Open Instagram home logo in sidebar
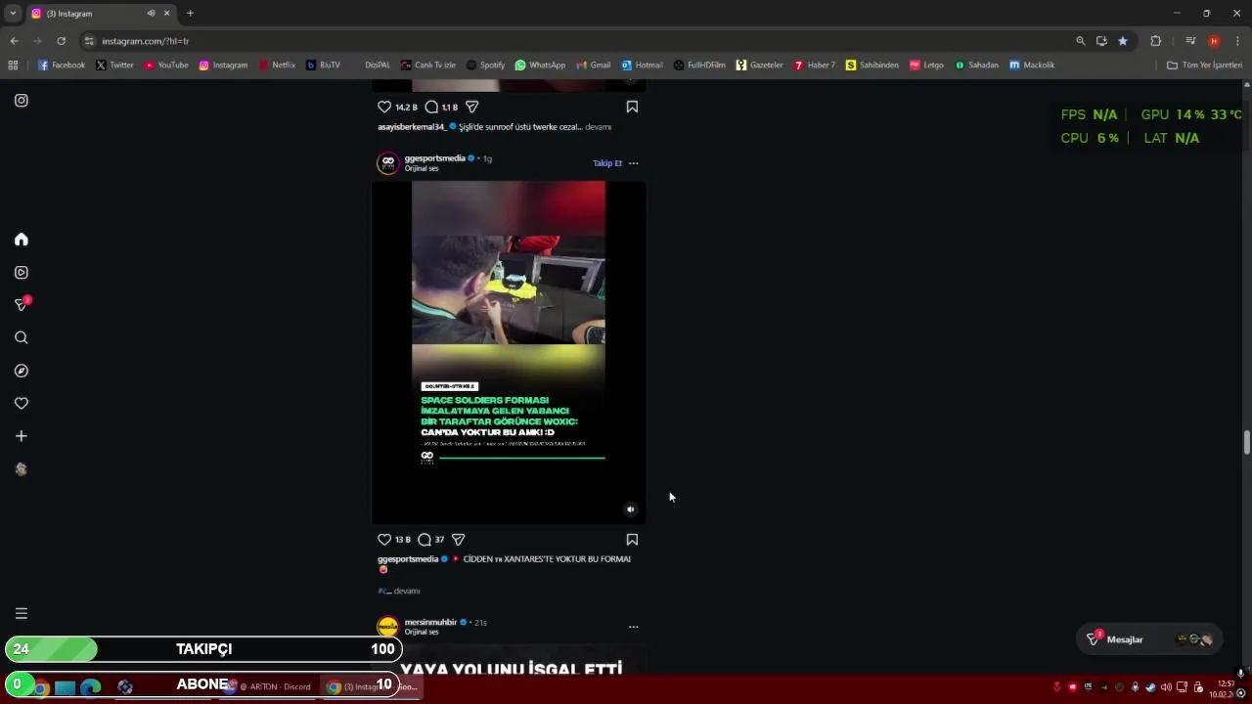The width and height of the screenshot is (1252, 704). (x=22, y=101)
